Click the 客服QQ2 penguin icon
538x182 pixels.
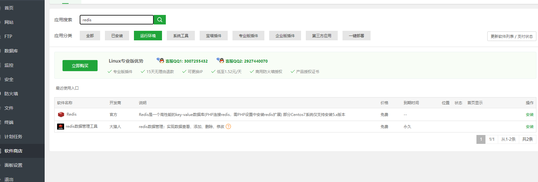(x=220, y=60)
